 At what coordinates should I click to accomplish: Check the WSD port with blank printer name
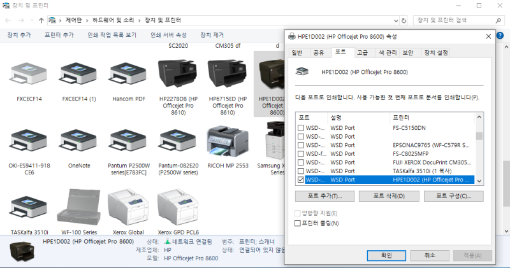pyautogui.click(x=301, y=136)
